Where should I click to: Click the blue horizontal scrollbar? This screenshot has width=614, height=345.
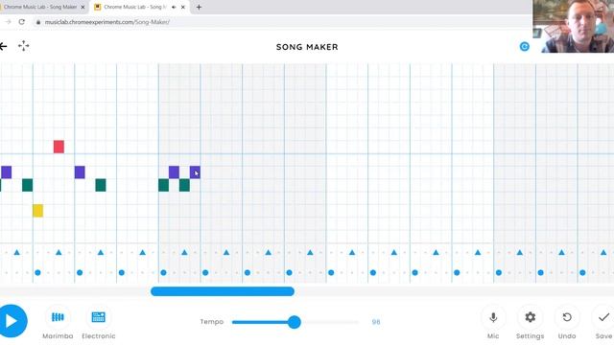pyautogui.click(x=223, y=291)
